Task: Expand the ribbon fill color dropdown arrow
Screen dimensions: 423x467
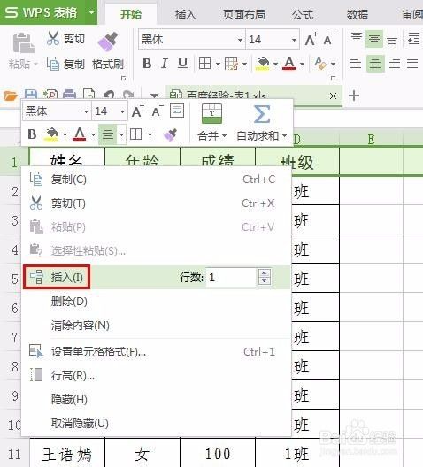Action: point(275,64)
